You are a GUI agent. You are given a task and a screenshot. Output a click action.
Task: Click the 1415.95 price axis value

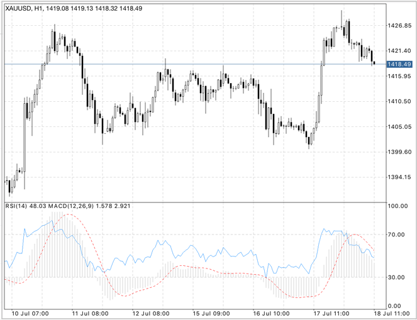(x=400, y=76)
